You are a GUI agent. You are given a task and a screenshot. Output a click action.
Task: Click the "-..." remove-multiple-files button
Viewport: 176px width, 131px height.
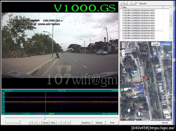tap(134, 4)
